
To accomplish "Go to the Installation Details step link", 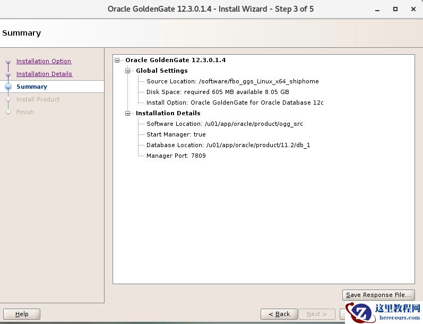I will click(44, 74).
